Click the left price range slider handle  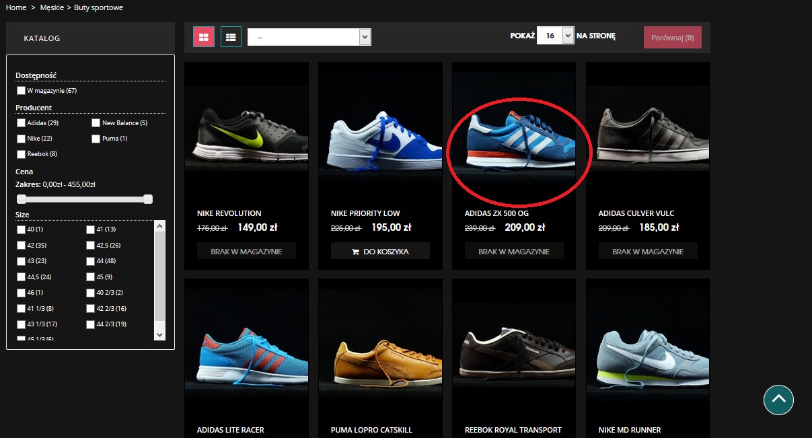[22, 199]
